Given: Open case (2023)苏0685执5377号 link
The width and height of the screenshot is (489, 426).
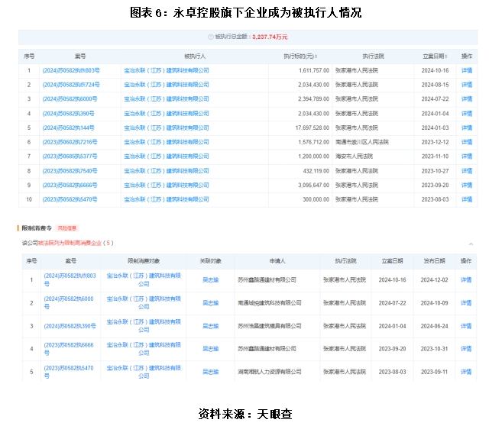Looking at the screenshot, I should (70, 157).
